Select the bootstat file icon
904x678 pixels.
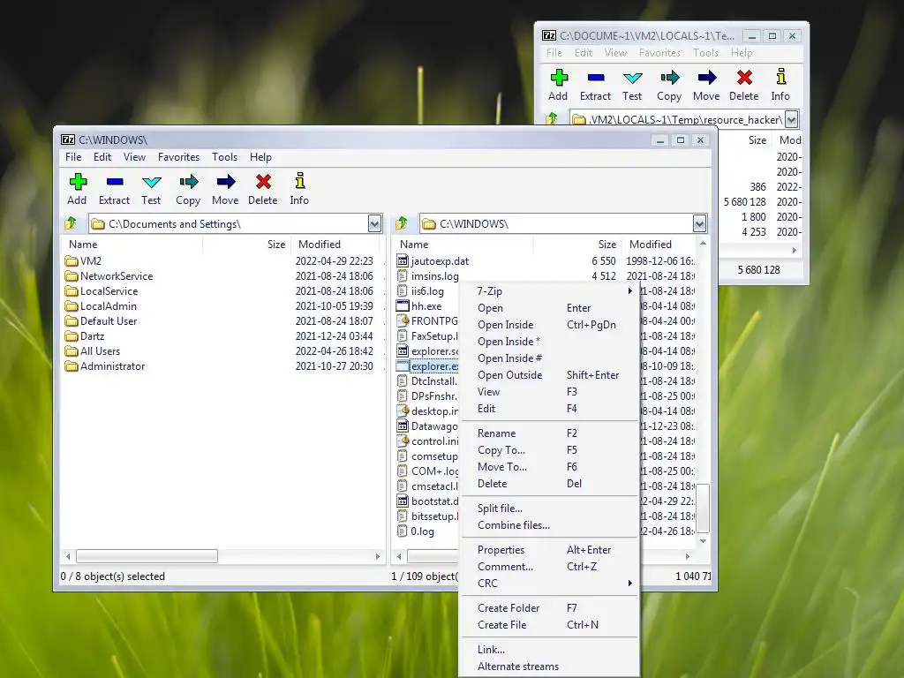[x=403, y=501]
